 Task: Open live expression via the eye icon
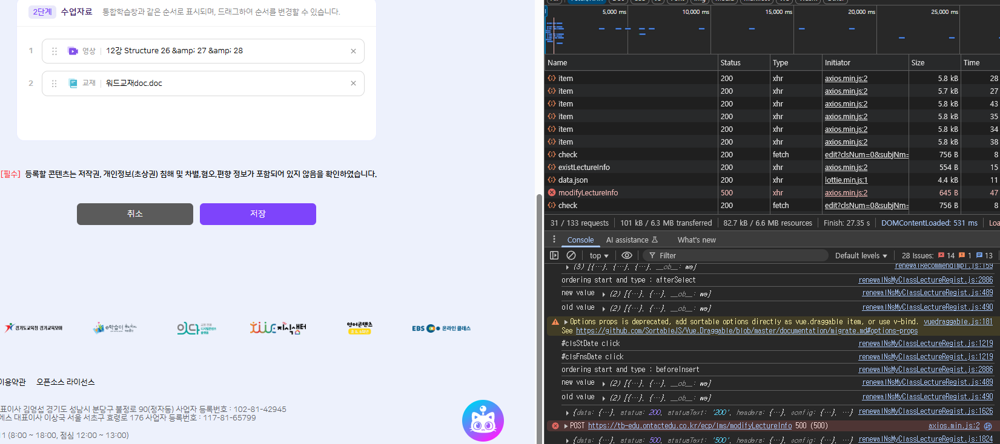point(627,255)
